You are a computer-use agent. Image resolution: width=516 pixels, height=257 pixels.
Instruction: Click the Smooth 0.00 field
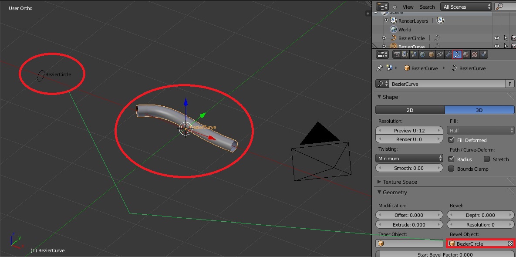[409, 168]
